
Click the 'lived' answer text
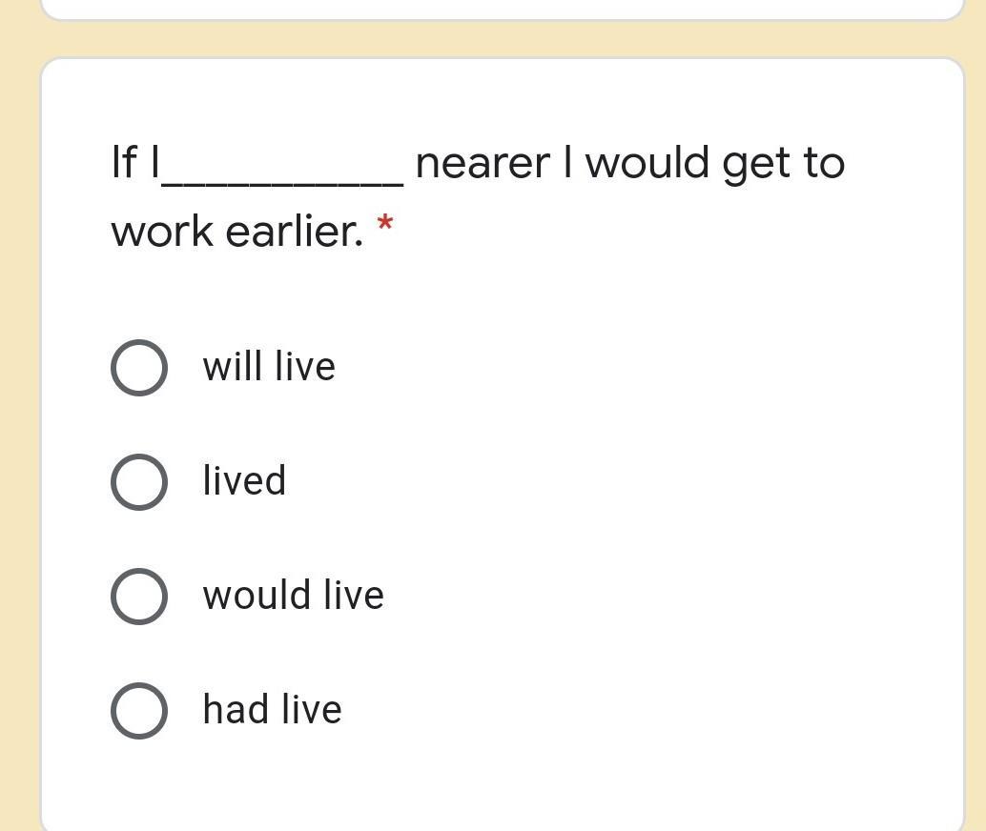(244, 481)
